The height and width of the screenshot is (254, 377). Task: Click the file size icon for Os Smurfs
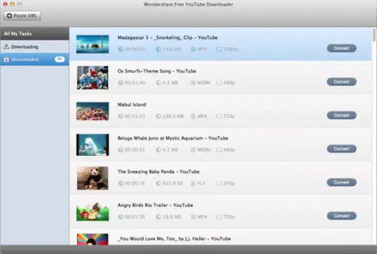tap(158, 83)
